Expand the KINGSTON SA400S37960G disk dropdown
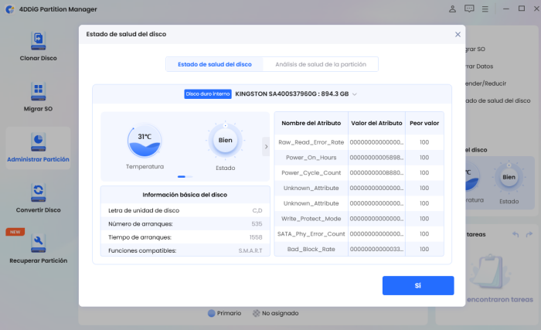Screen dimensions: 541x330 [x=355, y=94]
